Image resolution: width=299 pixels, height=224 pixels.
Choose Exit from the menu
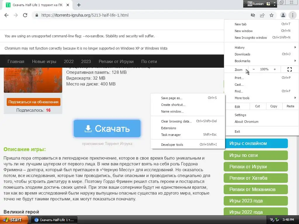point(261,132)
